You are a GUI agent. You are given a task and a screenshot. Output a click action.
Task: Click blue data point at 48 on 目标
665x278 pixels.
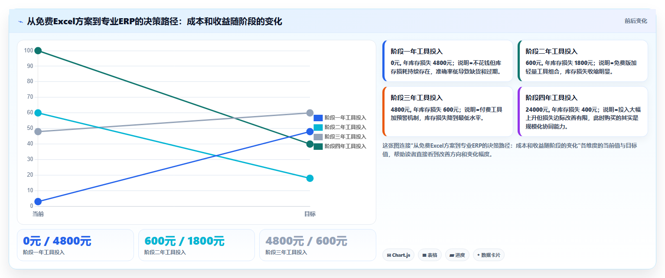coord(310,132)
